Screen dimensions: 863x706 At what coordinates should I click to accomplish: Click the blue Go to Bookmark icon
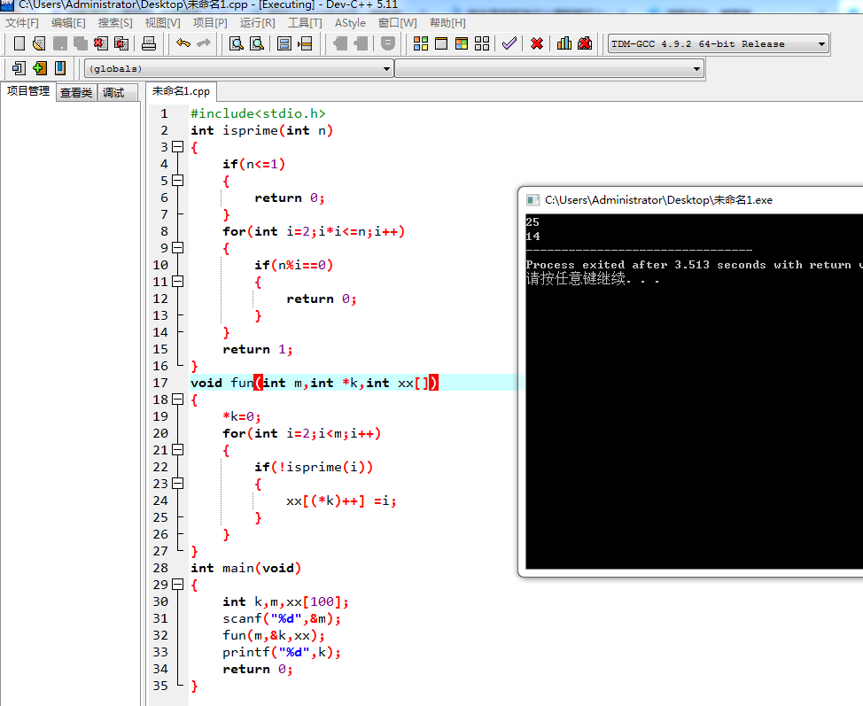tap(60, 68)
